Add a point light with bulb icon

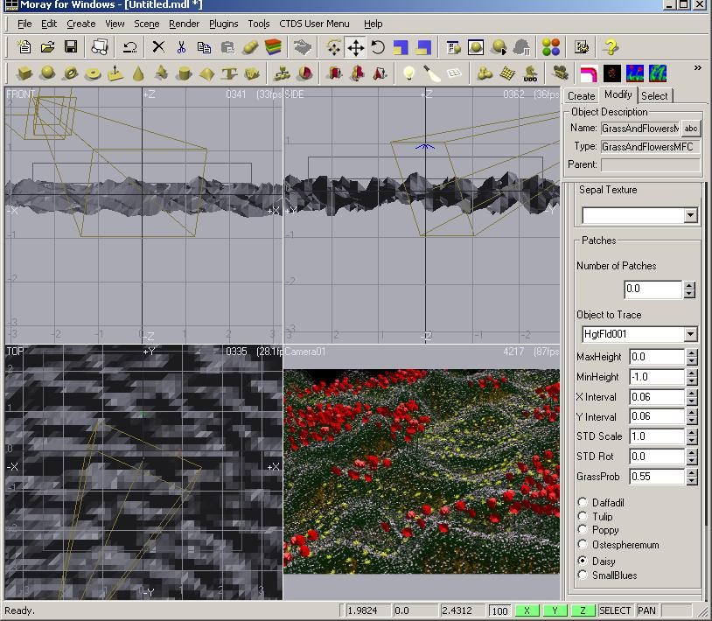(x=408, y=73)
